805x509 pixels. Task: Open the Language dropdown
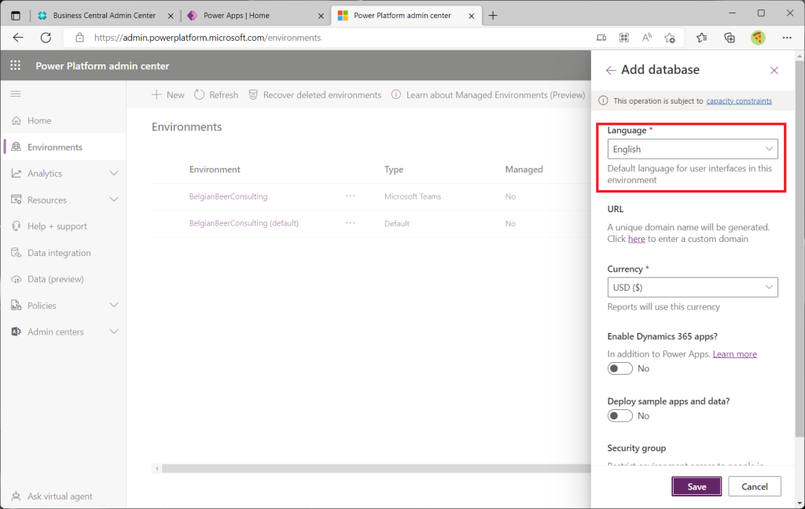pyautogui.click(x=693, y=149)
